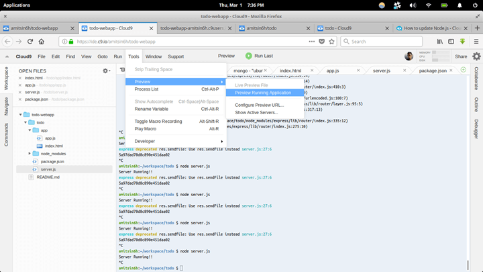Open Firefox Library icon
Image resolution: width=483 pixels, height=272 pixels.
[x=440, y=42]
